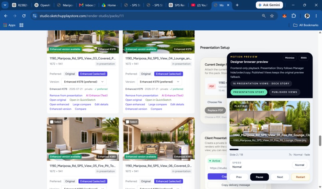Tick Select checkbox on View_06 Covered card
Screen dimensions: 322x189
(x=127, y=122)
